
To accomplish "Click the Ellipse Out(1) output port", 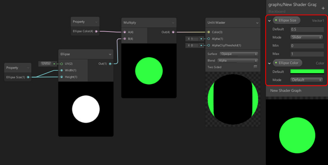I will pyautogui.click(x=110, y=64).
